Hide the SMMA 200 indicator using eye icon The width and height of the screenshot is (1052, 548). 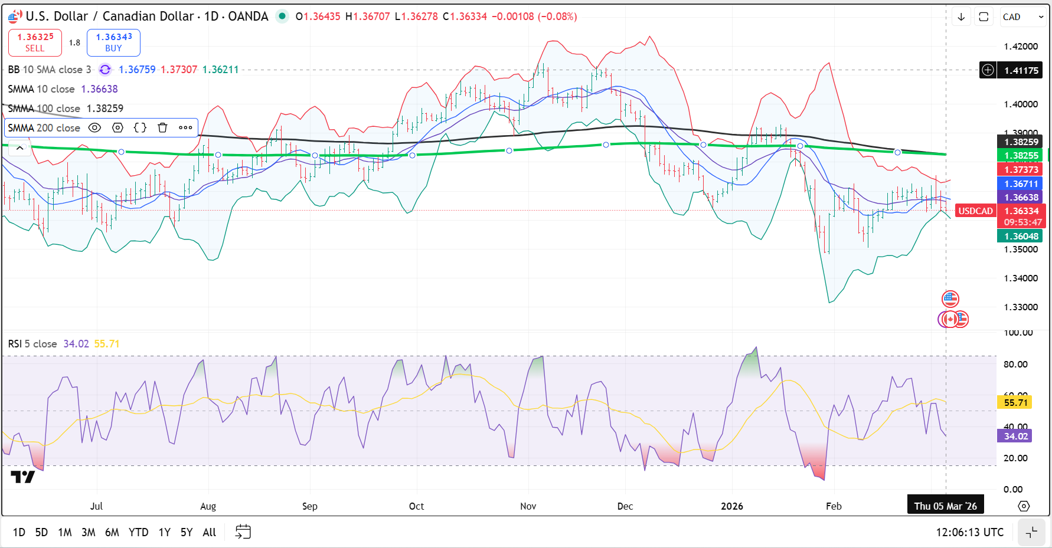pyautogui.click(x=94, y=128)
